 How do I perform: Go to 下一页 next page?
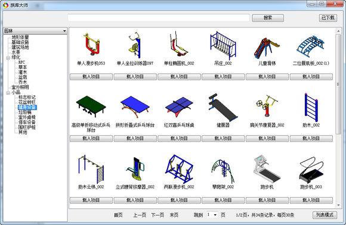pos(157,215)
